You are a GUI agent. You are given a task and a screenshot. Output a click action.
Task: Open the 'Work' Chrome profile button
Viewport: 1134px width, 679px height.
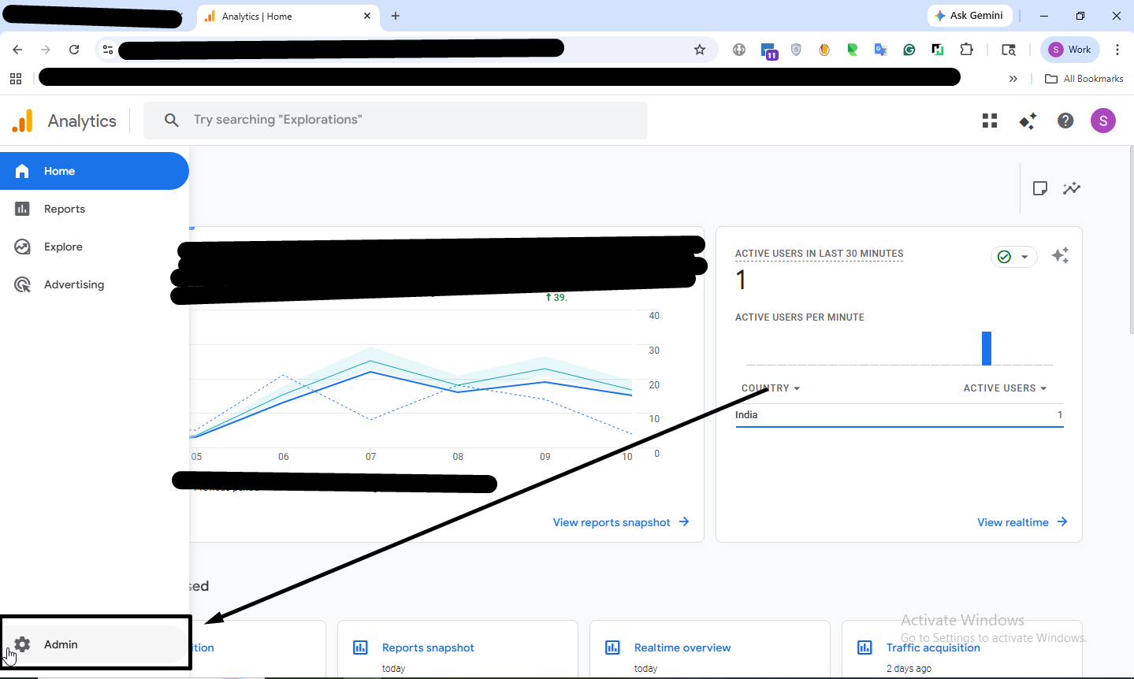click(x=1070, y=50)
